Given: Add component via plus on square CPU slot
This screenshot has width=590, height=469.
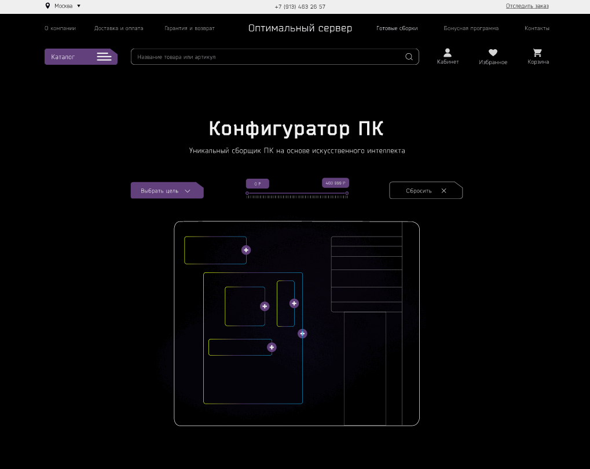Looking at the screenshot, I should pyautogui.click(x=265, y=306).
